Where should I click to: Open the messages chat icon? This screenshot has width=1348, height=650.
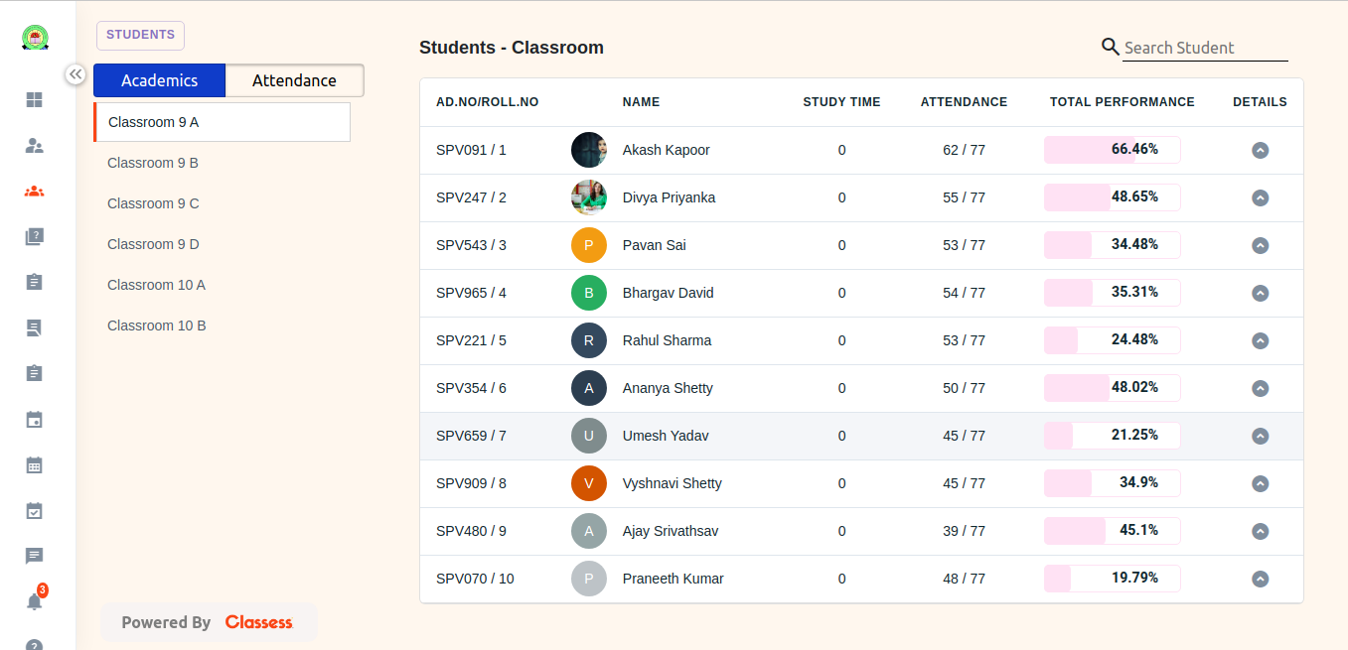tap(34, 556)
